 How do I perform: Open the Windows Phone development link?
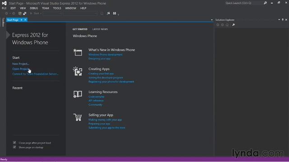point(105,54)
